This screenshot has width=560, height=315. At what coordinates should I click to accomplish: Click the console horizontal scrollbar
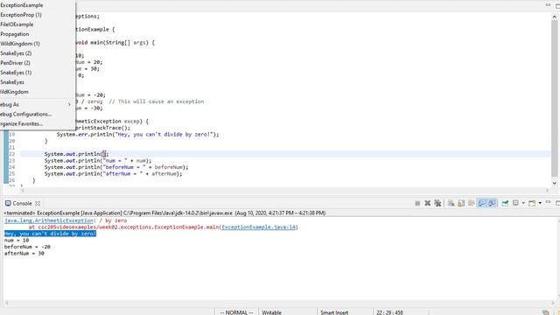(280, 304)
